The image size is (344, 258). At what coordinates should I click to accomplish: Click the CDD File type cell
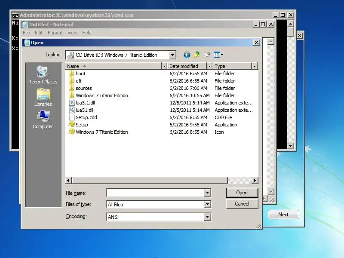[x=223, y=117]
